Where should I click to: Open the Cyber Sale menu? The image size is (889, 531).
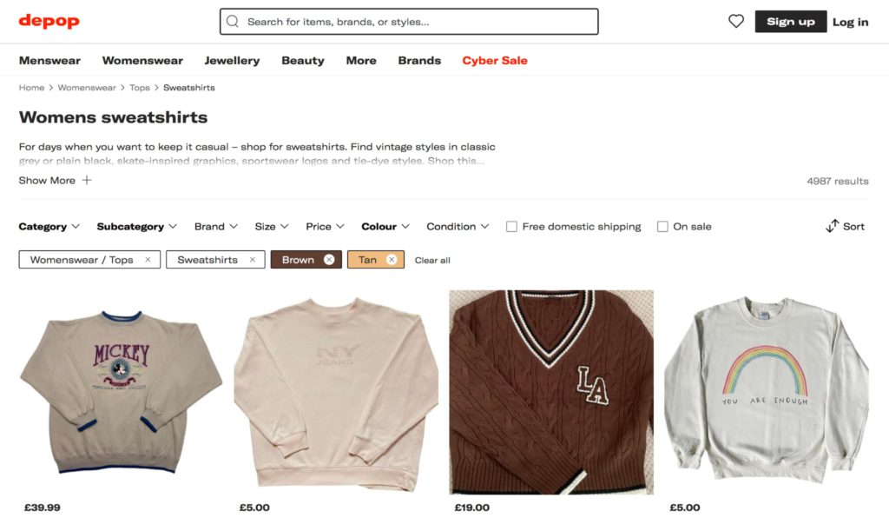494,60
